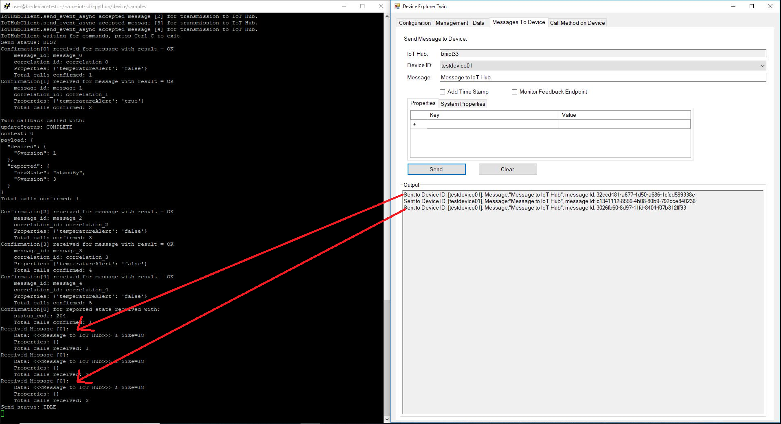The image size is (781, 424).
Task: Click 'Total calls received: 3' in terminal
Action: [51, 400]
